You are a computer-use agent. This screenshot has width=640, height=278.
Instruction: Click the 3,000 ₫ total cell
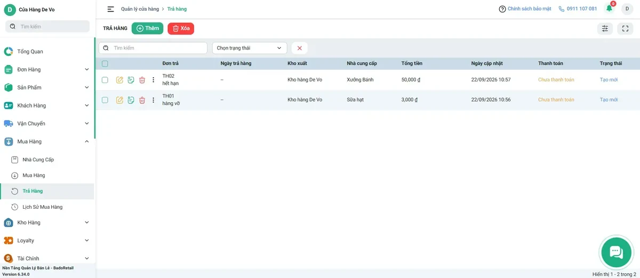410,100
